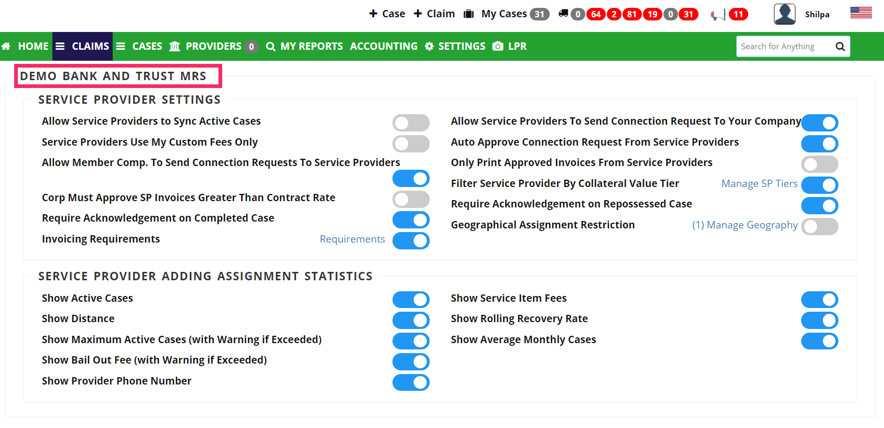The height and width of the screenshot is (428, 884).
Task: Disable Require Acknowledgement on Completed Case
Action: click(411, 220)
